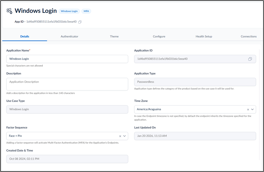Screen dimensions: 264x172
Task: Open the Authenticator tab
Action: click(69, 36)
